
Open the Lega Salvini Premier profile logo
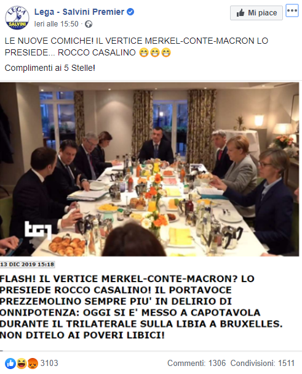pos(17,18)
